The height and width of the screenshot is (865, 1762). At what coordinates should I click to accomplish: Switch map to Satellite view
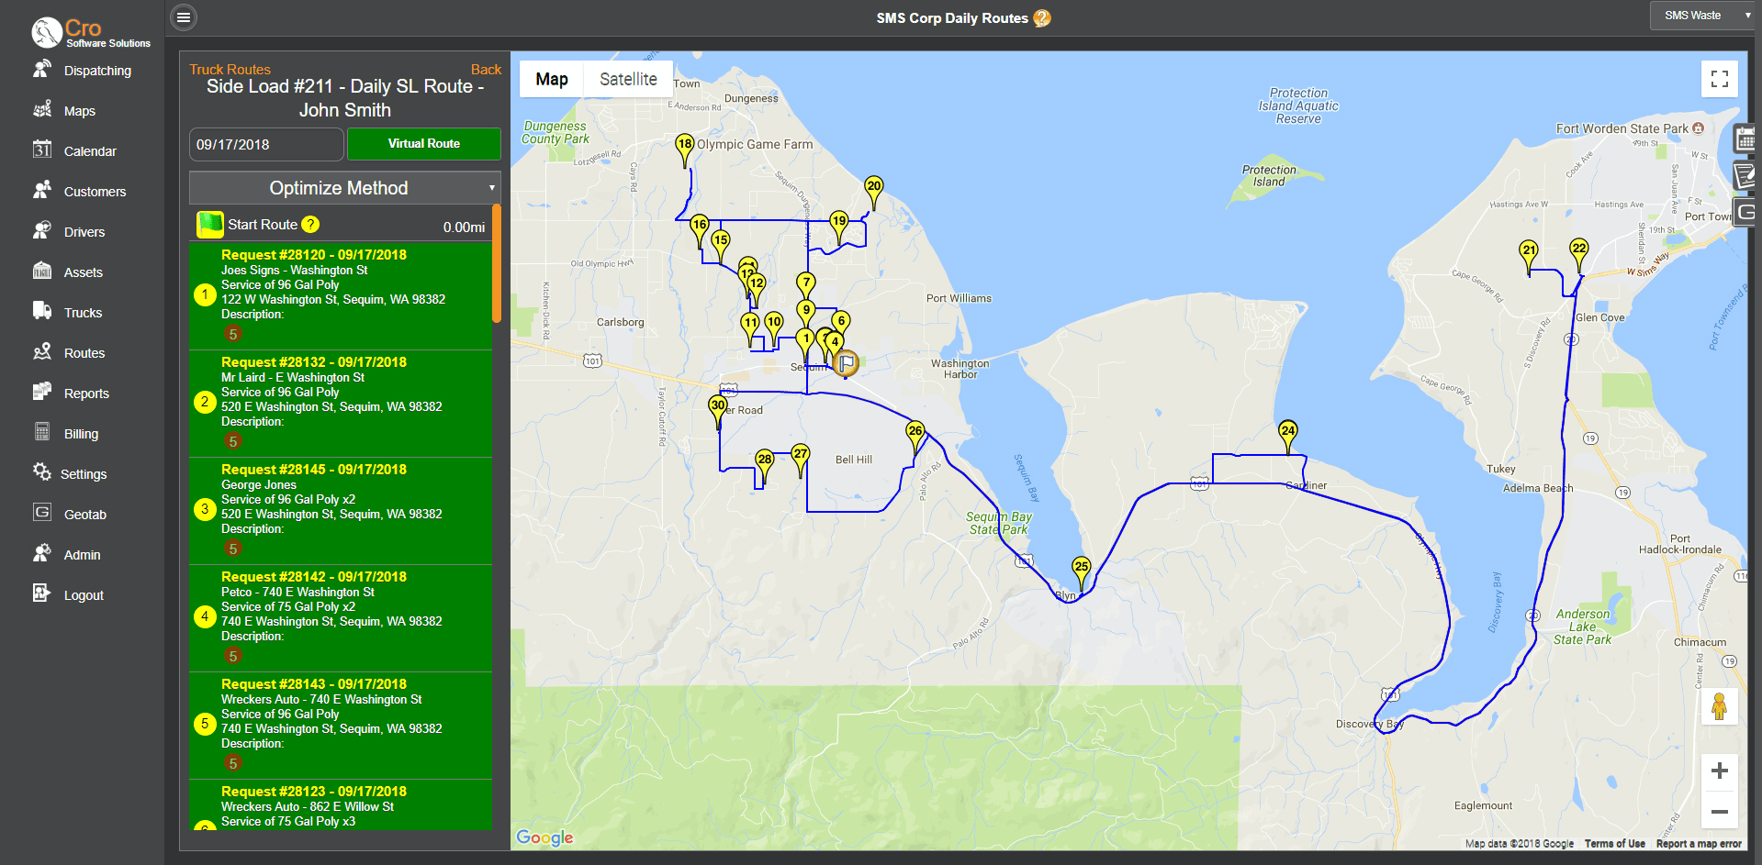(x=628, y=79)
